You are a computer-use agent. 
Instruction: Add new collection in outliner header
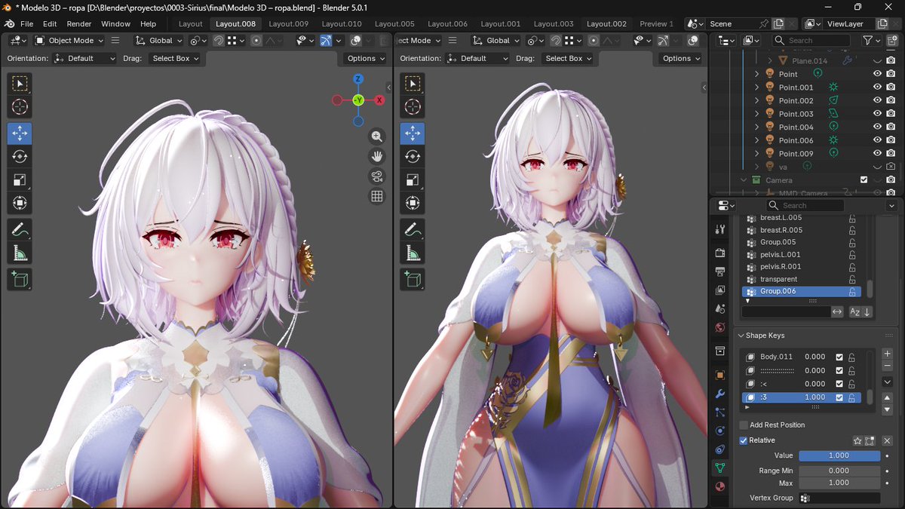[892, 41]
